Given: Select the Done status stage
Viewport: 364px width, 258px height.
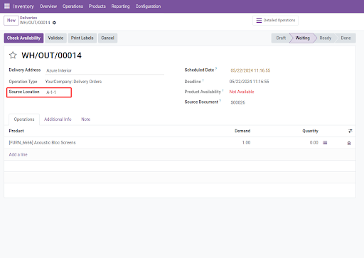Looking at the screenshot, I should click(x=346, y=38).
